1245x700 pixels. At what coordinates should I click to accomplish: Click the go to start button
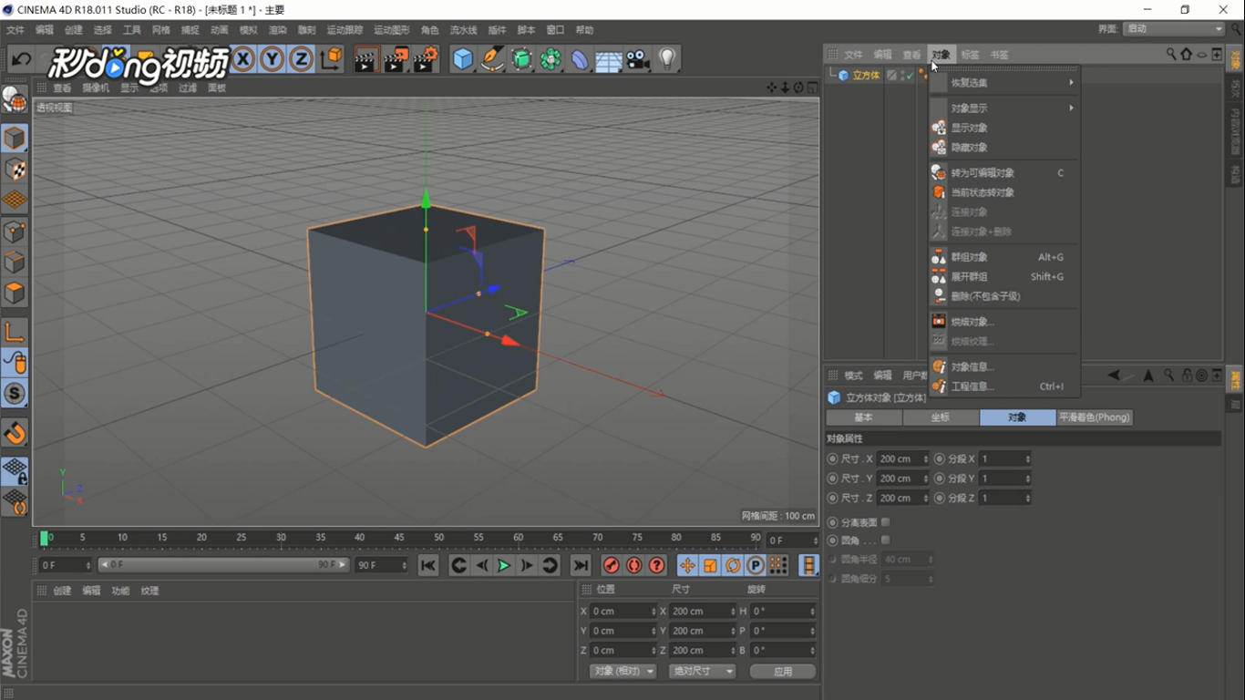tap(428, 566)
